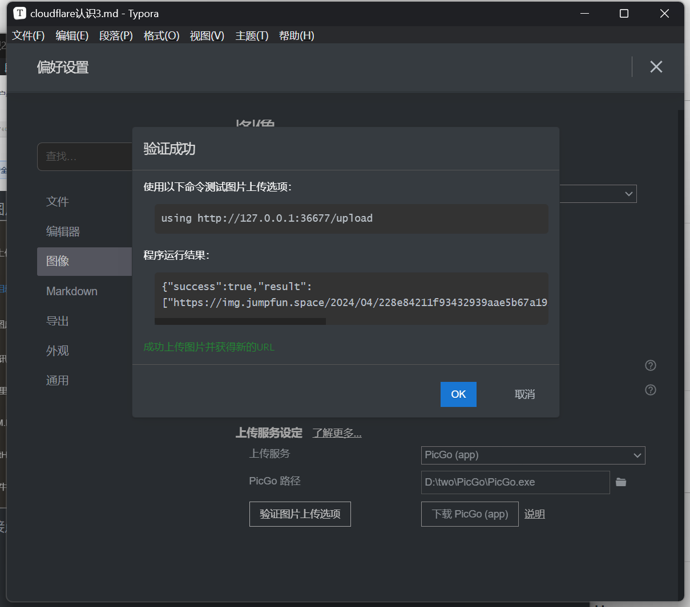This screenshot has height=607, width=690.
Task: Click the PicGo path input field
Action: (515, 482)
